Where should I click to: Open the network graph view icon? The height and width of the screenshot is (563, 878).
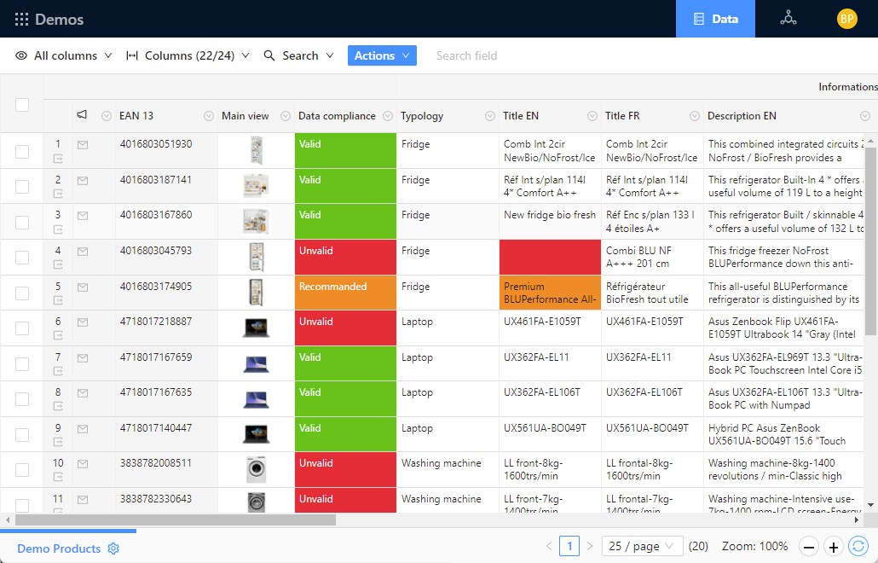pos(788,19)
